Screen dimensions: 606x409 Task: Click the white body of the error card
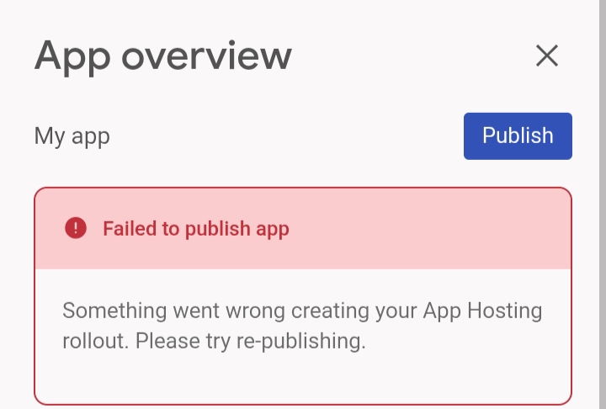(303, 337)
